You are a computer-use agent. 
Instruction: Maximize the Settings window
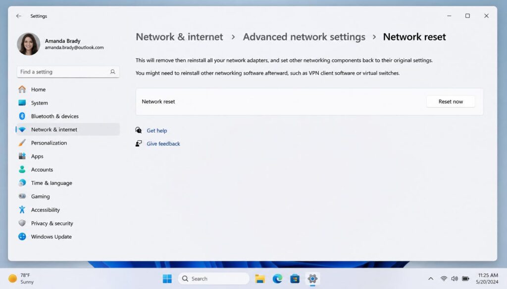click(x=467, y=16)
